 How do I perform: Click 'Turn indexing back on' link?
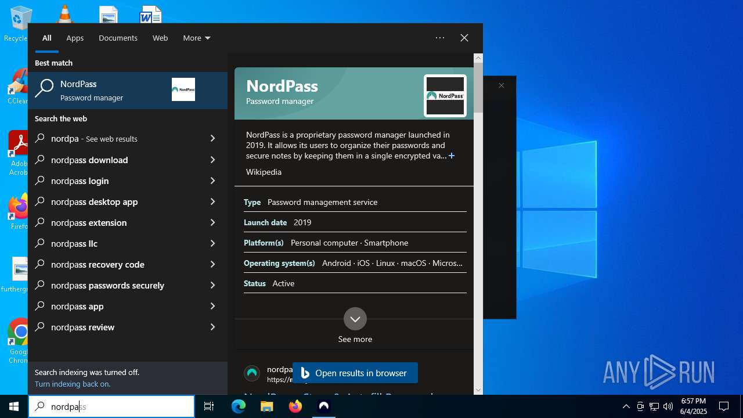73,384
